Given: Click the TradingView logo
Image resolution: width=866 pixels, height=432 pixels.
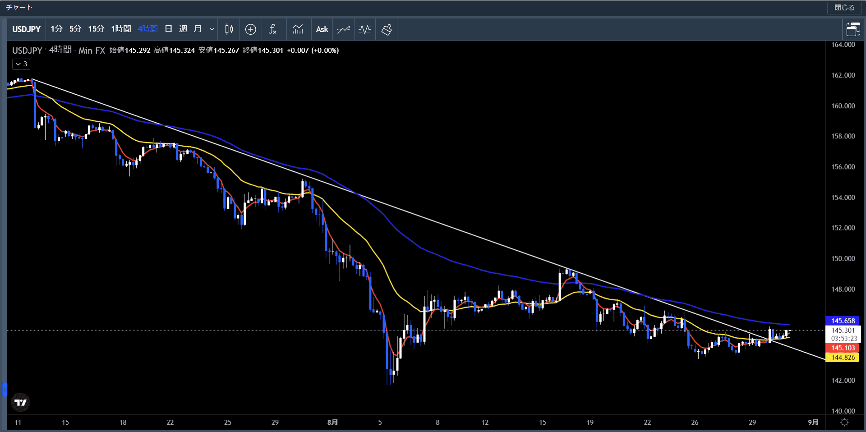Looking at the screenshot, I should (20, 402).
